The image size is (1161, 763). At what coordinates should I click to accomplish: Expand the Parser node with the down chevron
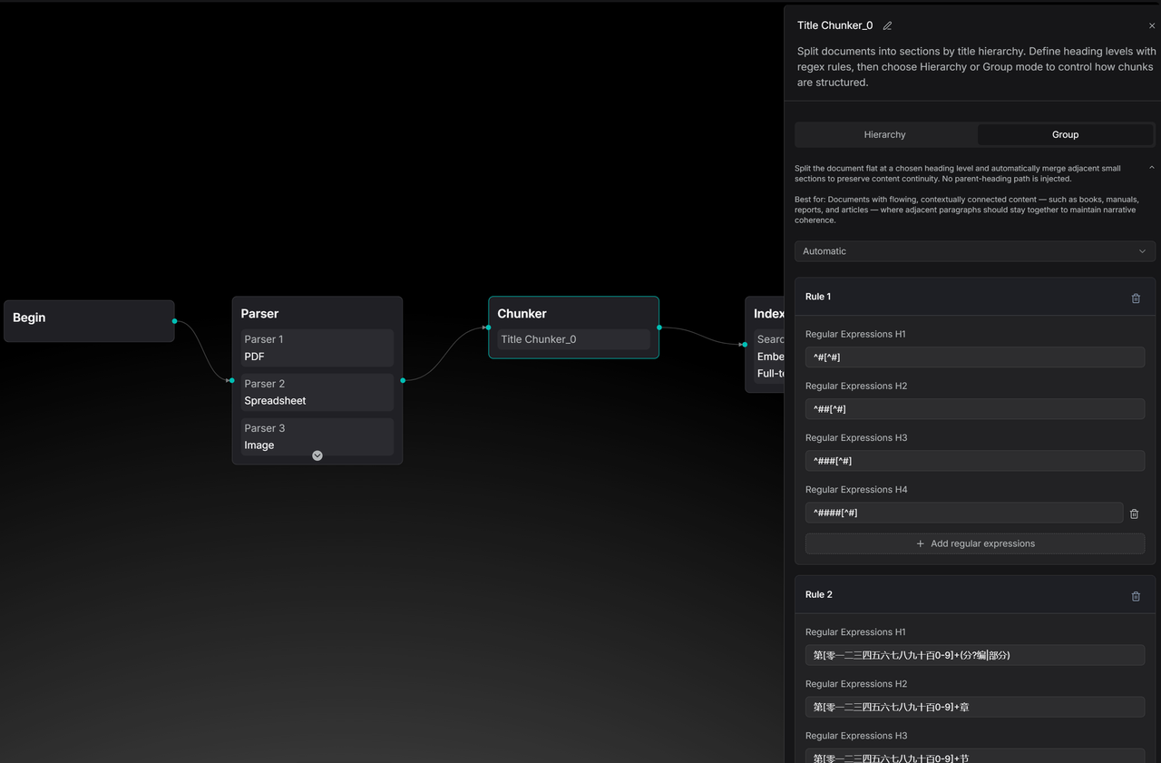317,455
